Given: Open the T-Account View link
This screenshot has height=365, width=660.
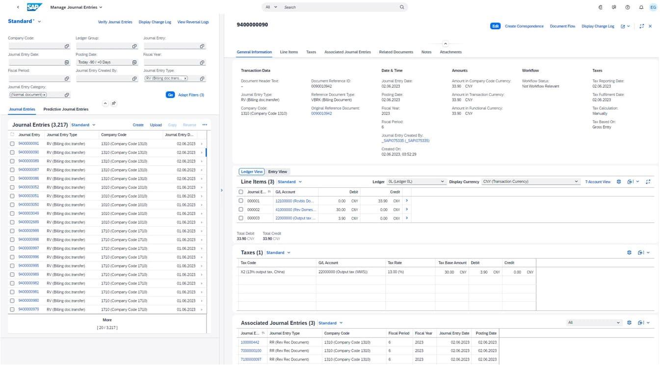Looking at the screenshot, I should coord(598,182).
